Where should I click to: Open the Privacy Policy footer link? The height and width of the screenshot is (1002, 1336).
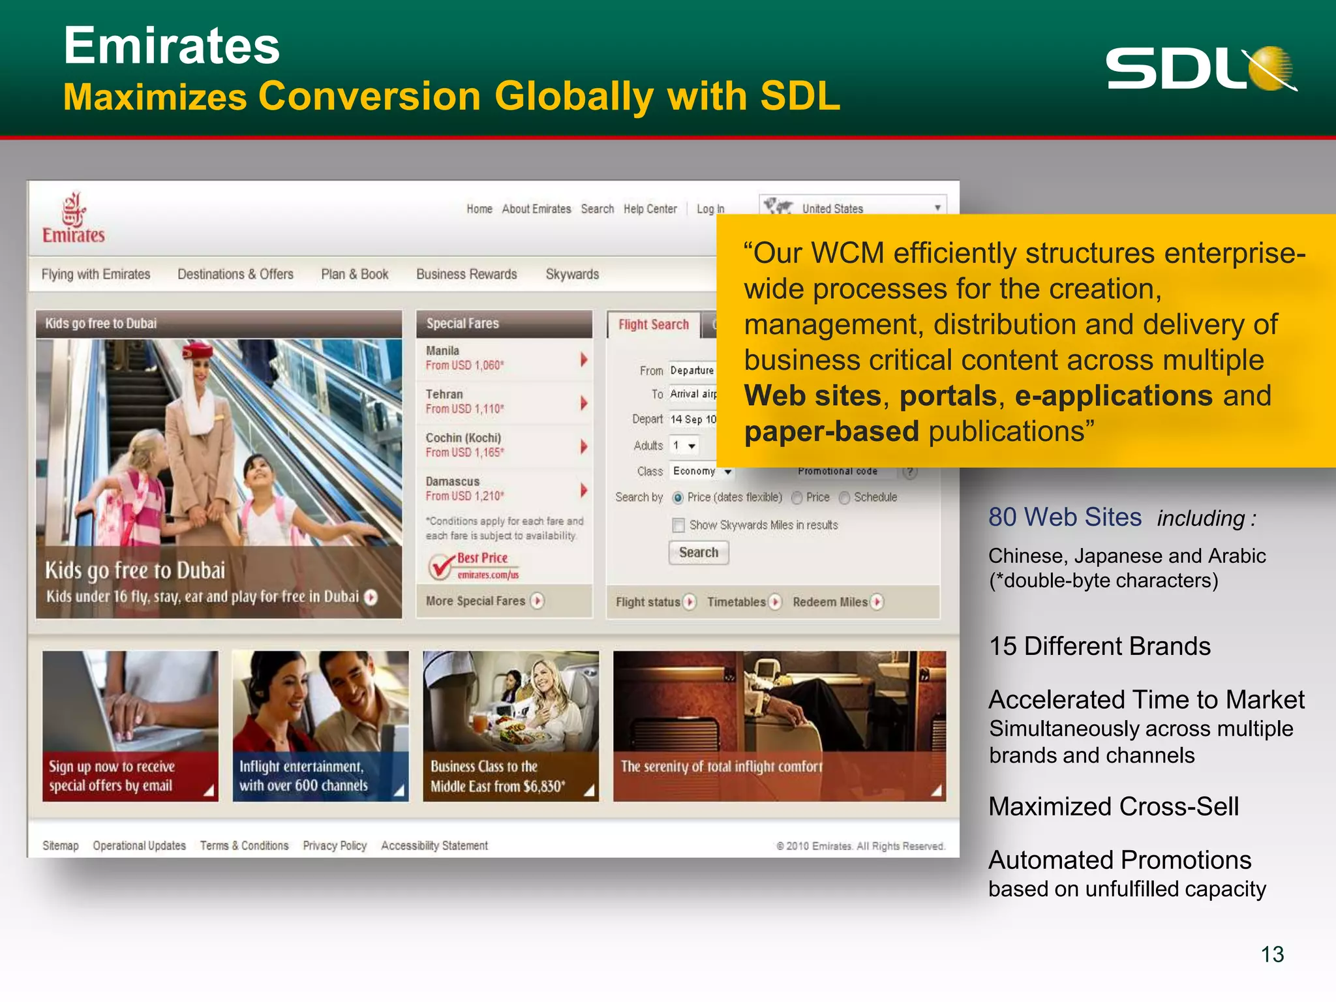[335, 845]
